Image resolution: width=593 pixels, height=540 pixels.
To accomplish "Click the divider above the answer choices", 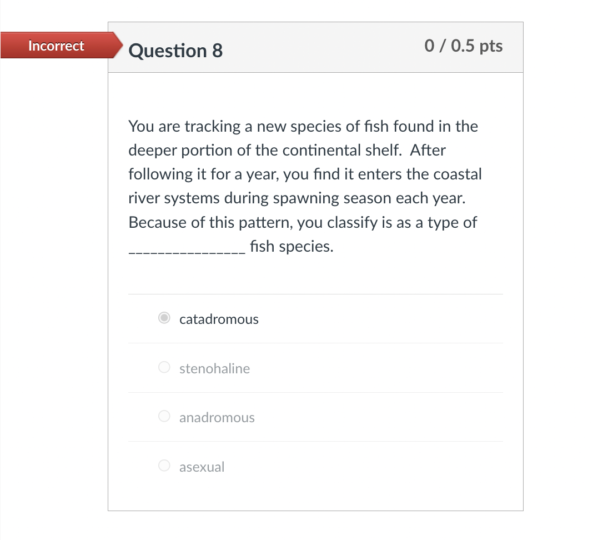I will point(315,294).
